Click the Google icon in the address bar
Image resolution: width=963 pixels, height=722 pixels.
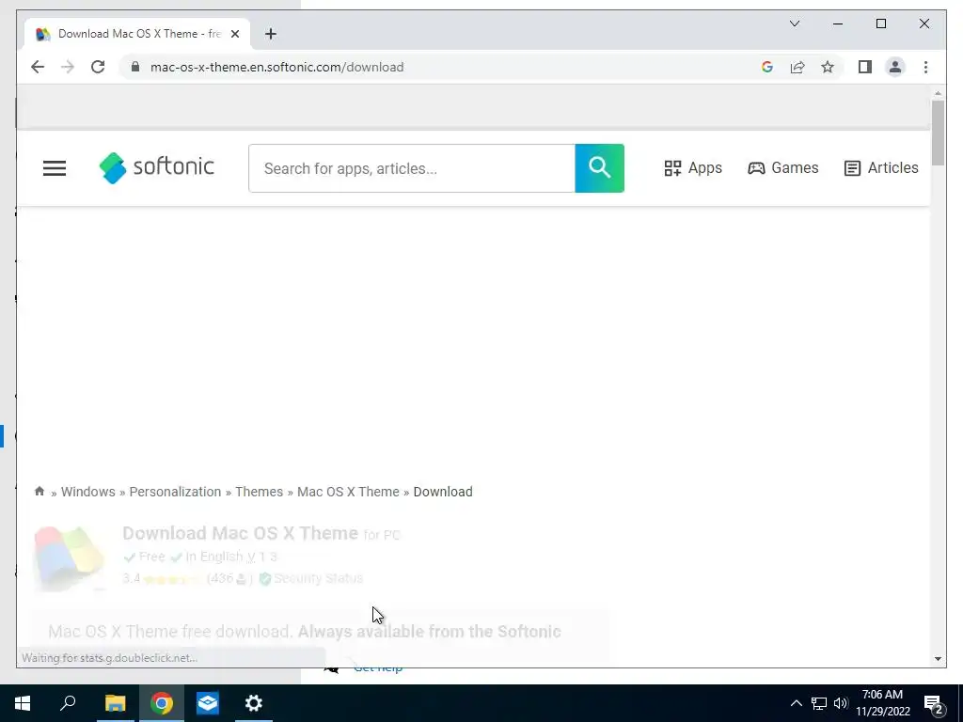pyautogui.click(x=767, y=67)
